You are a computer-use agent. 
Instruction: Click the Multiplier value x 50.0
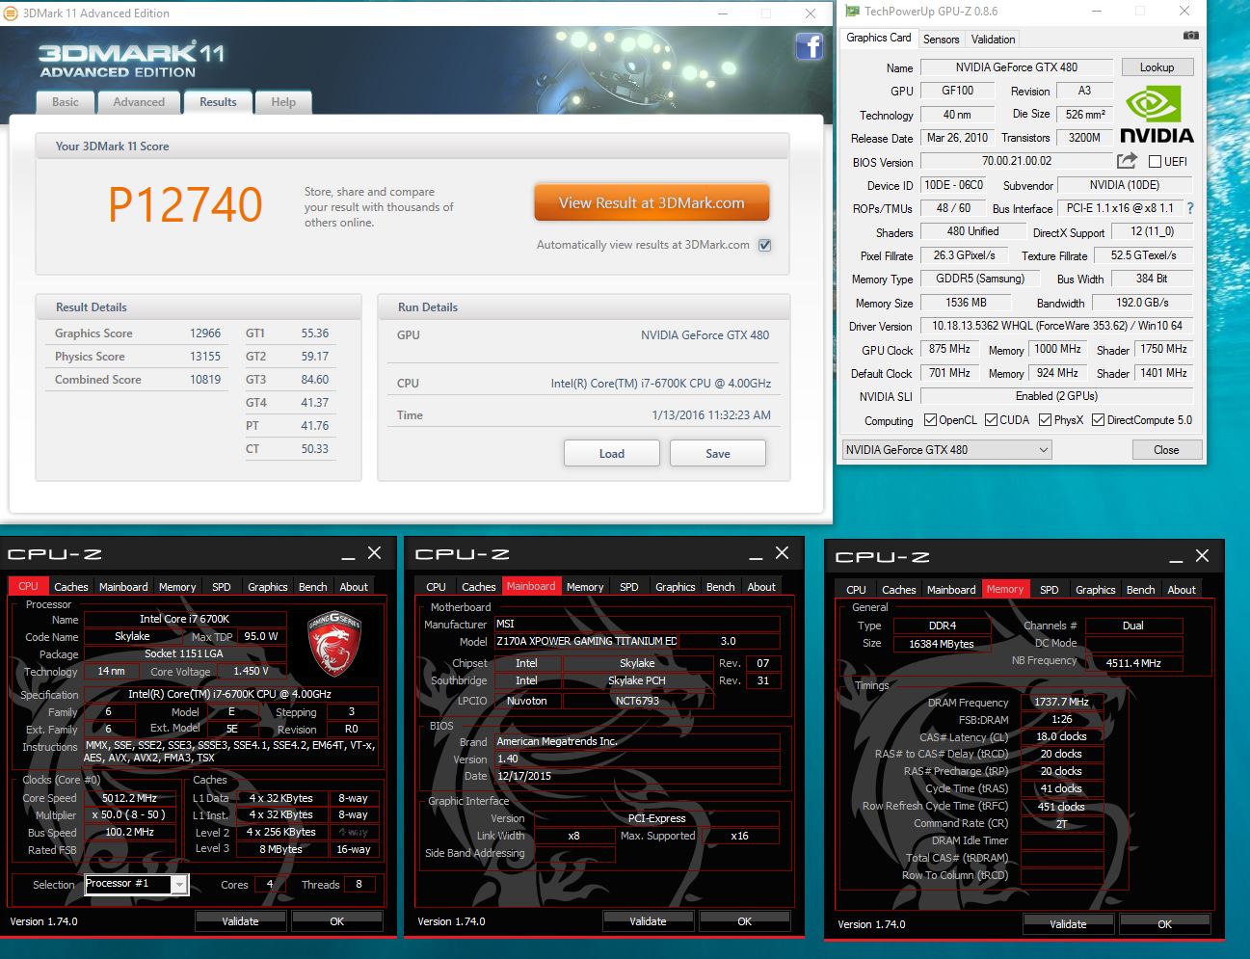(129, 814)
